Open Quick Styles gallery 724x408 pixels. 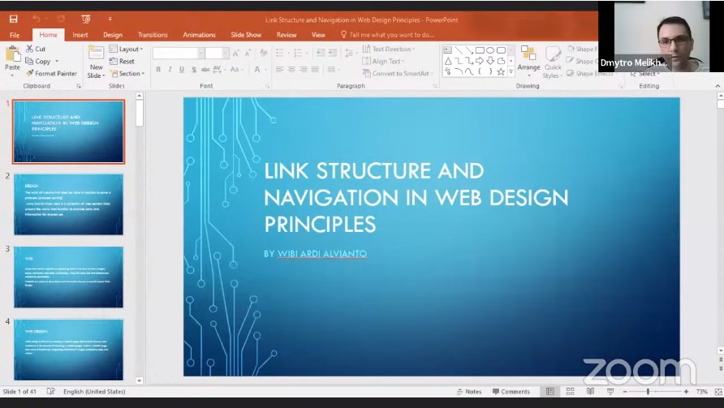(x=553, y=62)
